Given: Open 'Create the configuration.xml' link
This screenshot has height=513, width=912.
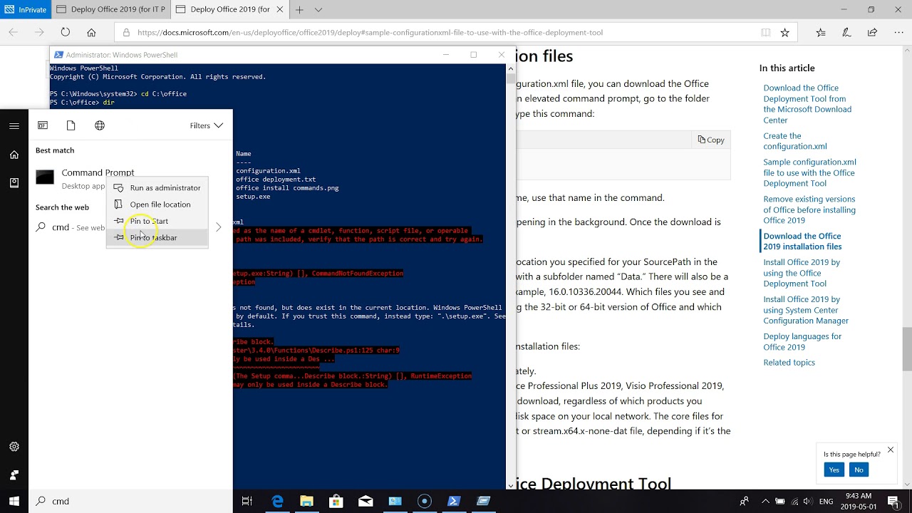Looking at the screenshot, I should point(795,141).
